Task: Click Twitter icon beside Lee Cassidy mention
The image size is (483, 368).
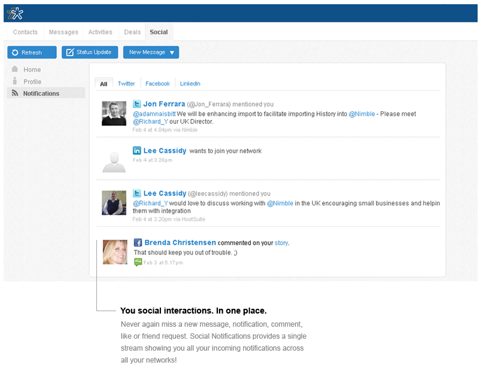Action: click(x=137, y=193)
